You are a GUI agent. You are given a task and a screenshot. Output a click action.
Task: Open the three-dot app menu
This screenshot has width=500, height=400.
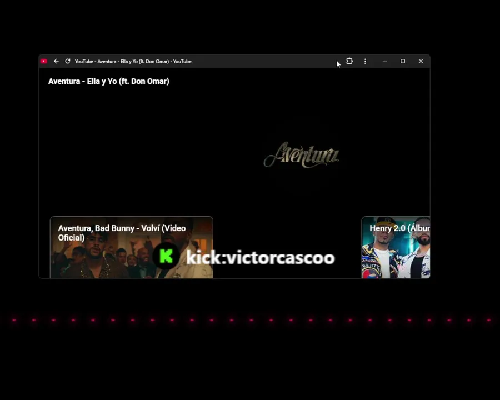[365, 61]
